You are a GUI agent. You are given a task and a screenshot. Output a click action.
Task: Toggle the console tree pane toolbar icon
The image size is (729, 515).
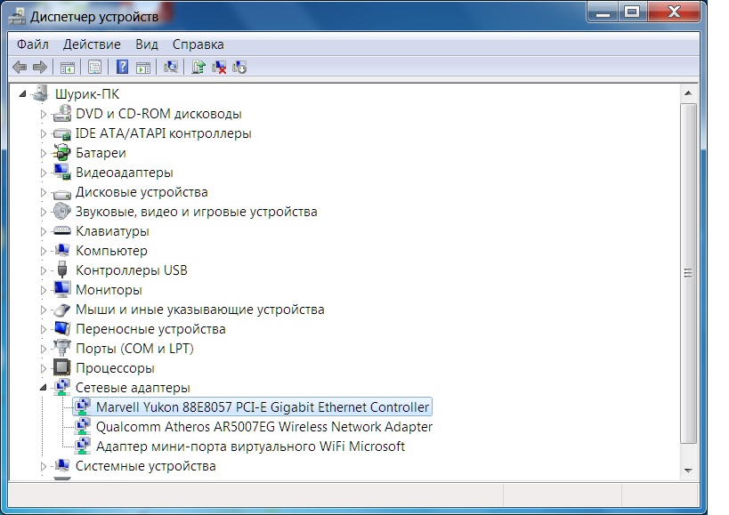point(68,68)
